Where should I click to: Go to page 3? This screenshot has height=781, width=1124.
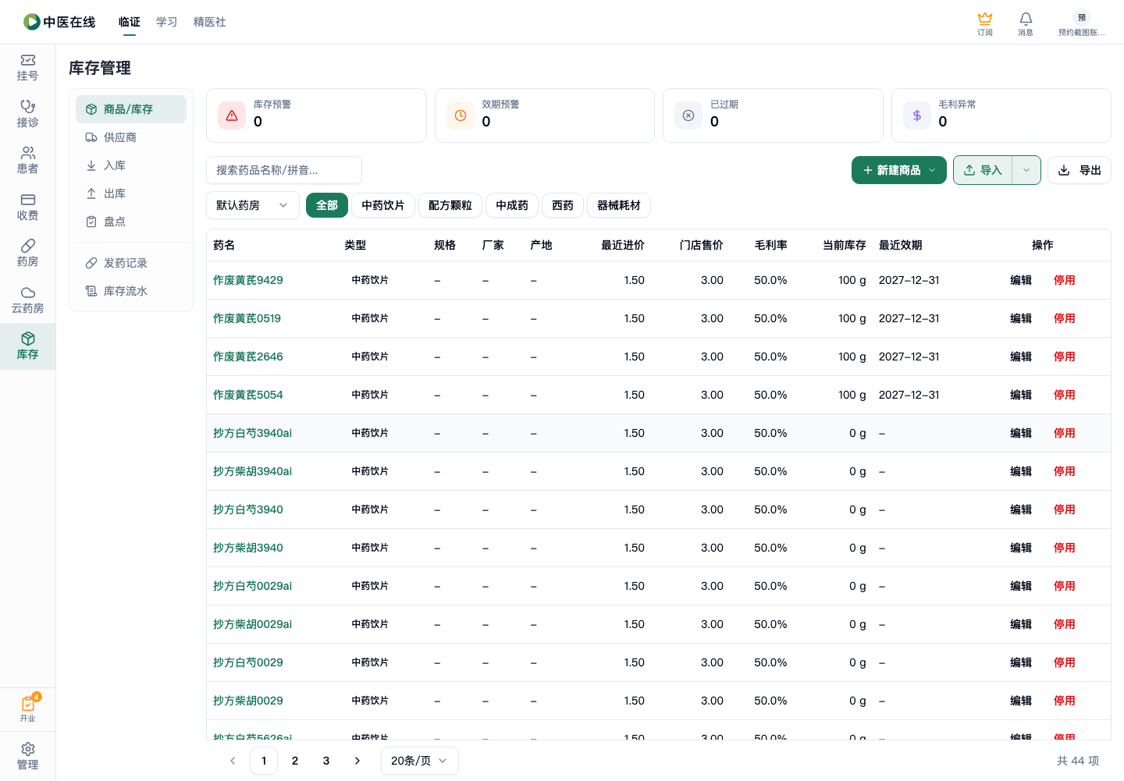[326, 761]
